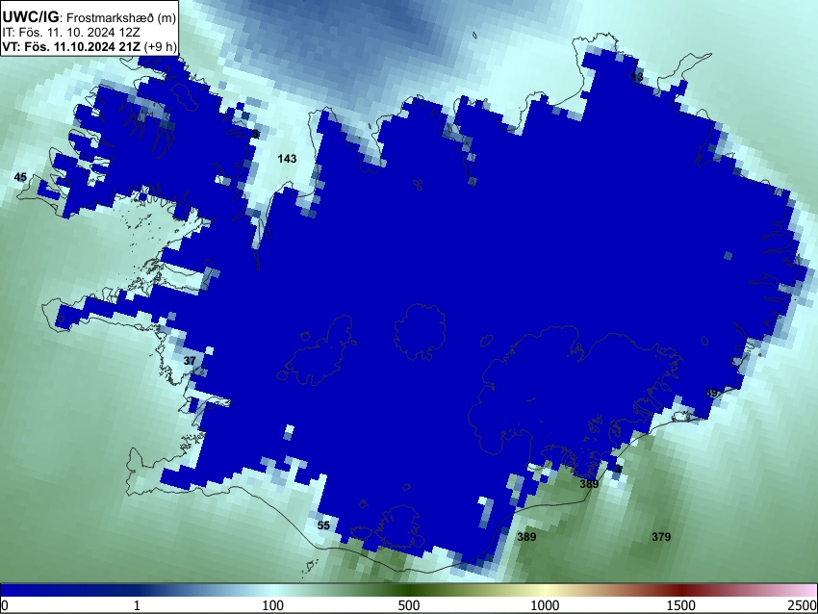Click the 13 value in the northeast
The height and width of the screenshot is (614, 818).
coord(637,77)
